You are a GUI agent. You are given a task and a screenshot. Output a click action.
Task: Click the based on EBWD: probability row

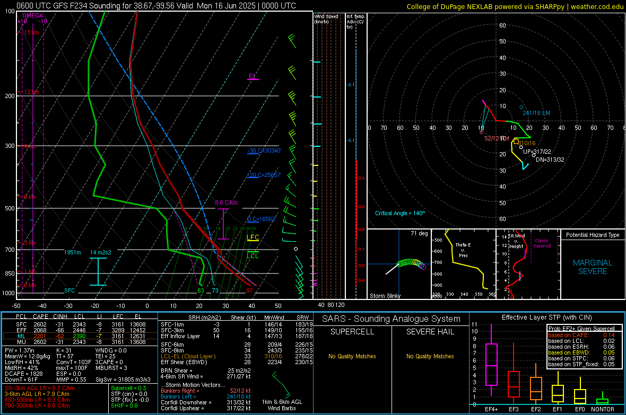[x=581, y=352]
